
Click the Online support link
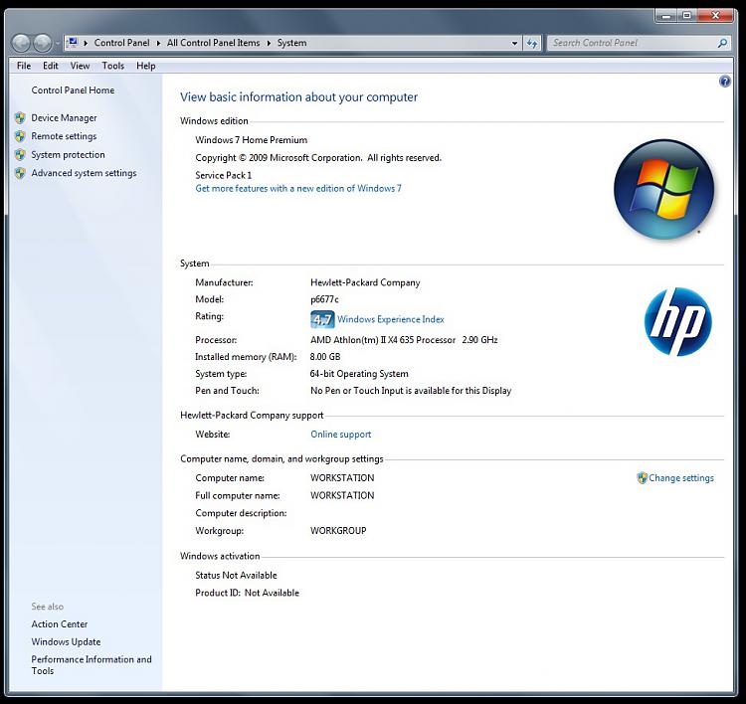(x=340, y=435)
